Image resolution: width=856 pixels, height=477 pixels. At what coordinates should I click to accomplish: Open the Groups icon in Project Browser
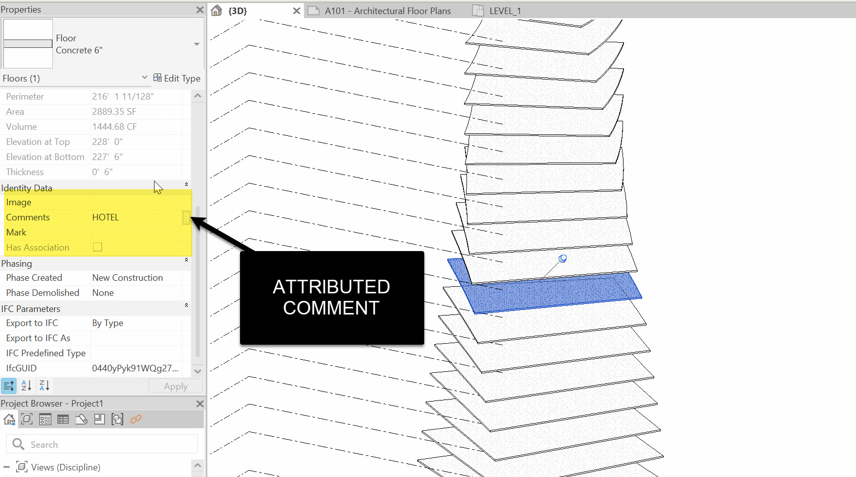[117, 419]
